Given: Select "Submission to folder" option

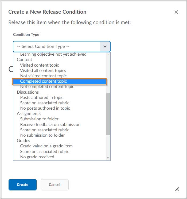Looking at the screenshot, I should pyautogui.click(x=39, y=119).
